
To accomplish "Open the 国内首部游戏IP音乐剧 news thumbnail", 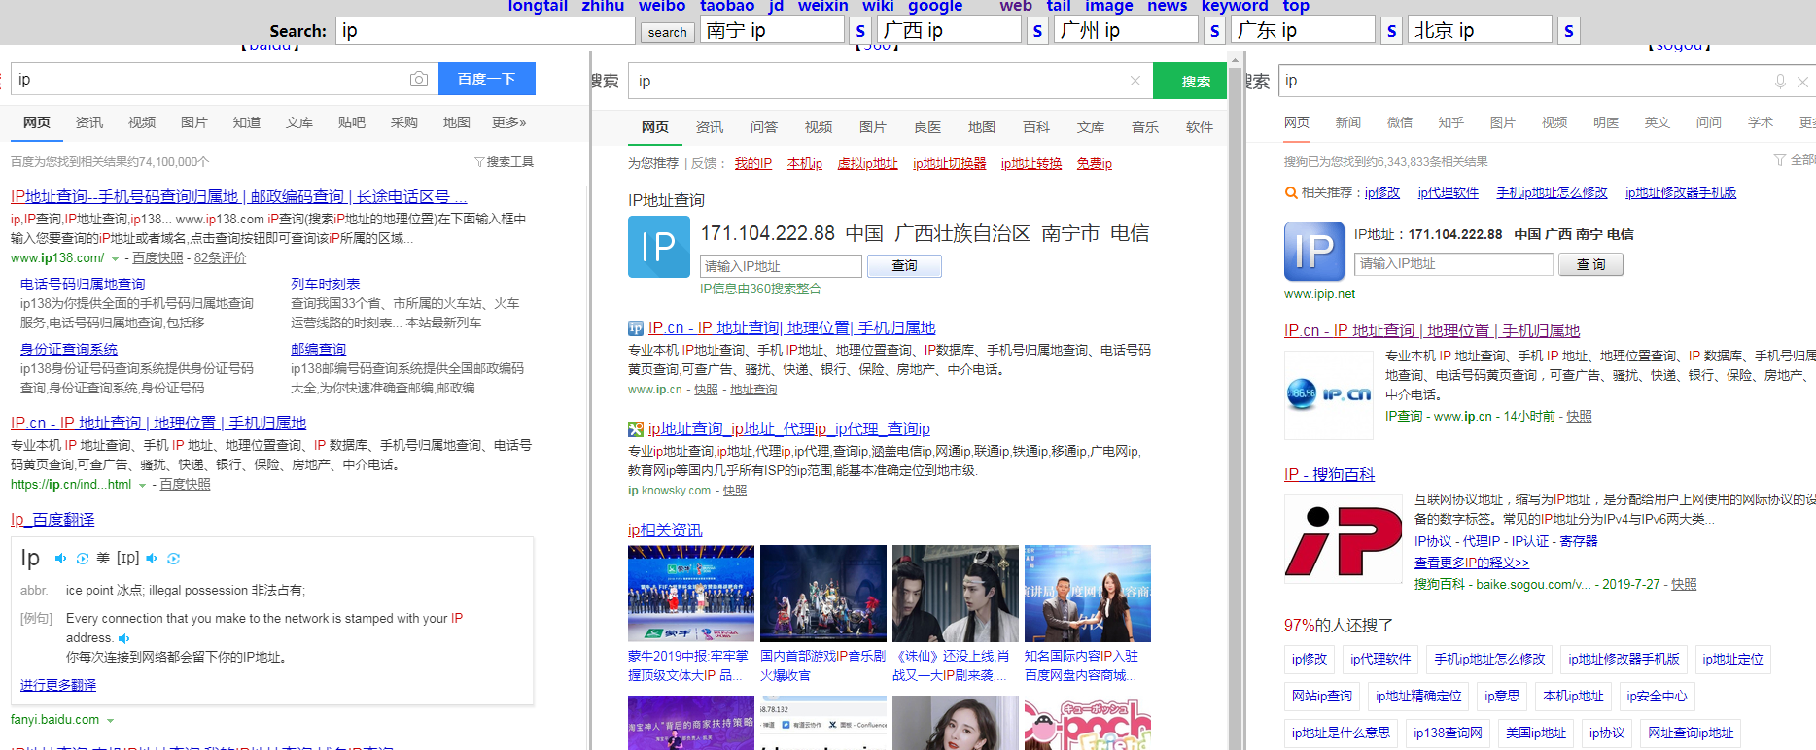I will pos(823,594).
